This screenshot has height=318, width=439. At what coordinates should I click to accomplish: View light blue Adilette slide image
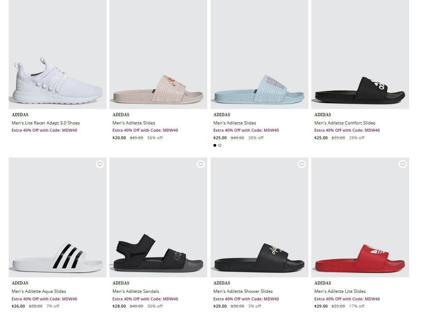(x=259, y=54)
